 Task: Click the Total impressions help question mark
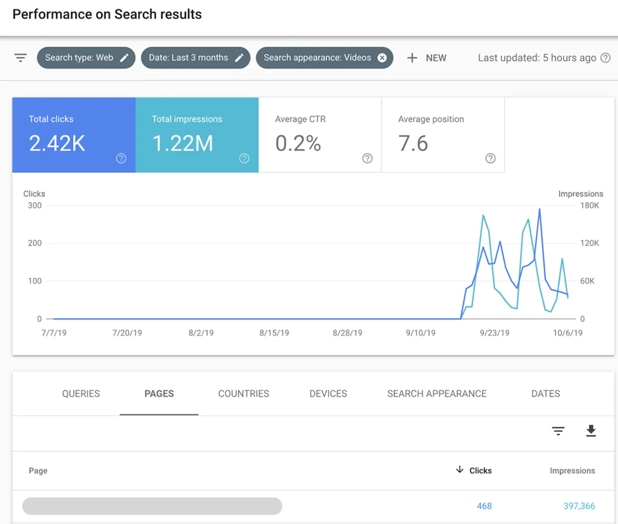244,158
